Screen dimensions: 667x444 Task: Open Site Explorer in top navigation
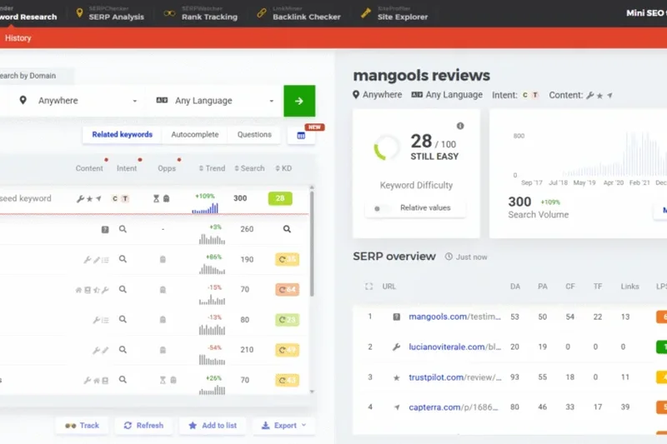(x=394, y=13)
